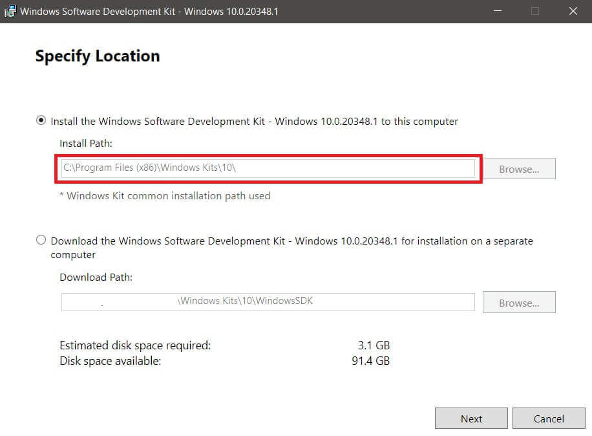
Task: Click the Windows Kit common installation path note
Action: click(x=165, y=196)
